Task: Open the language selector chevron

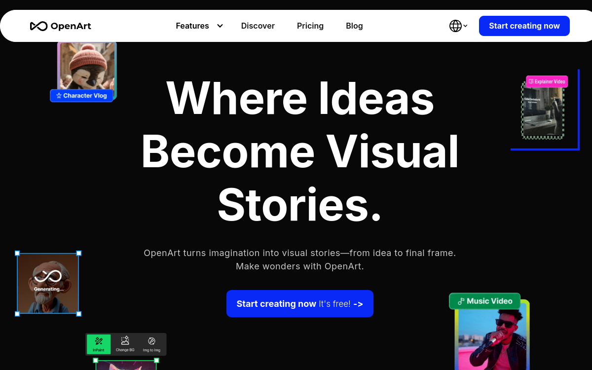Action: (x=465, y=26)
